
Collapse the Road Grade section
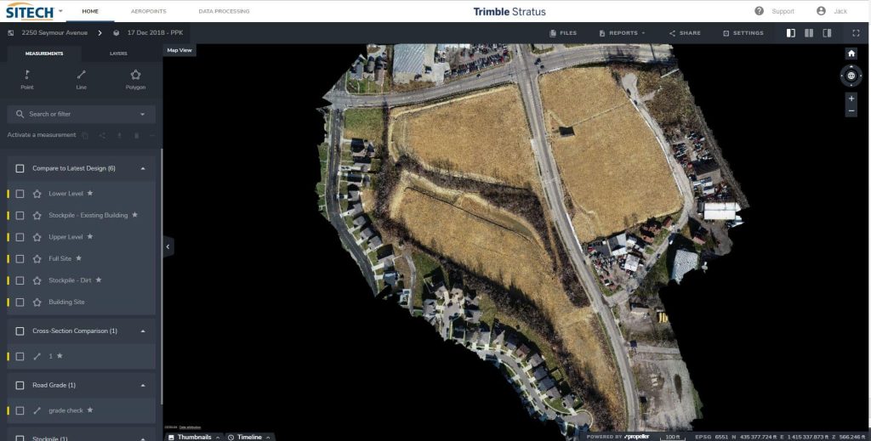pos(143,385)
